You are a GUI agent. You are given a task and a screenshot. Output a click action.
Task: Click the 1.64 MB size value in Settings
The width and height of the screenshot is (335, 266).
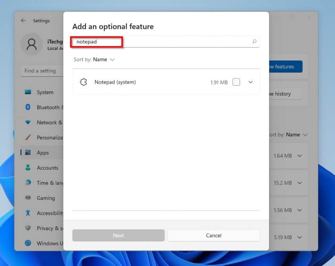pos(283,156)
